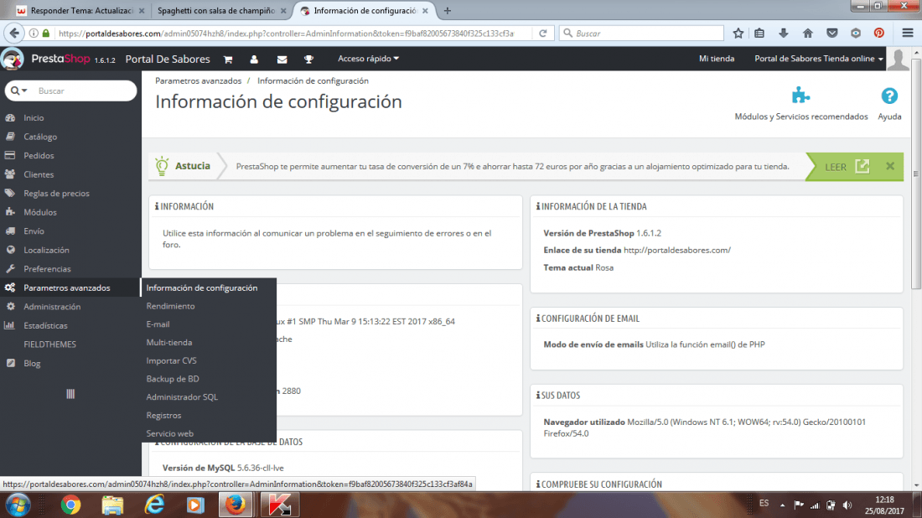Open the http://portaldesabores.com/ shop link

coord(676,251)
